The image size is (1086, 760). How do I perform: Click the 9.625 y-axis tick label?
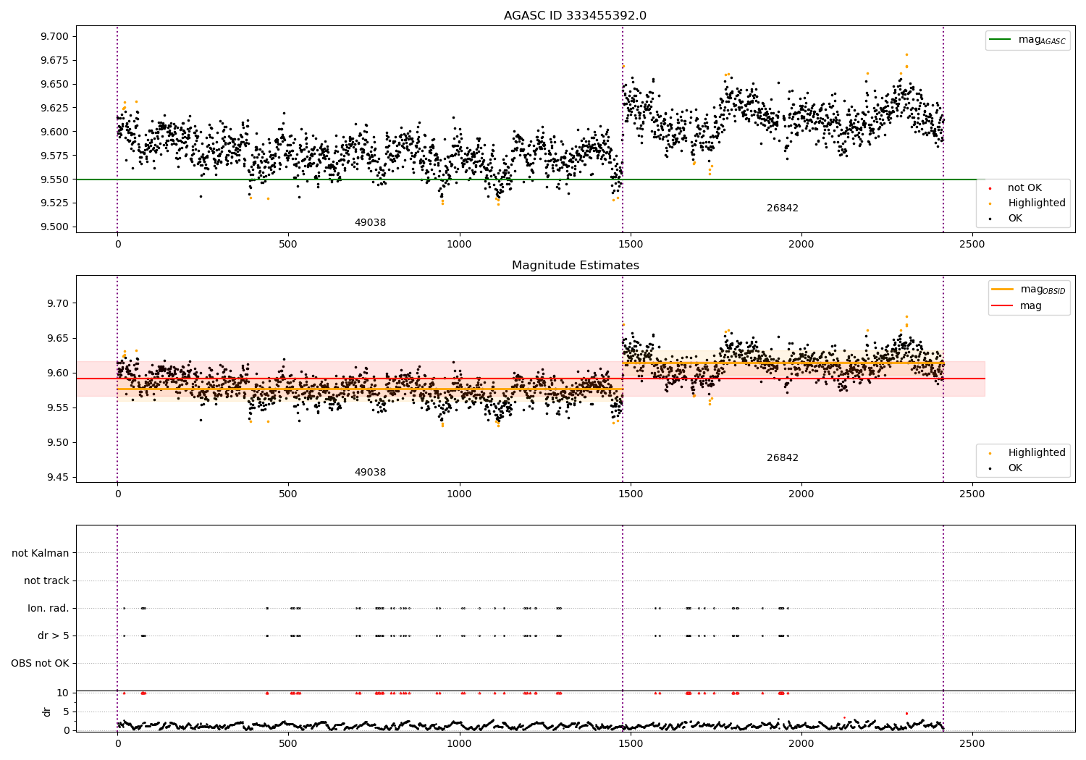[x=54, y=108]
